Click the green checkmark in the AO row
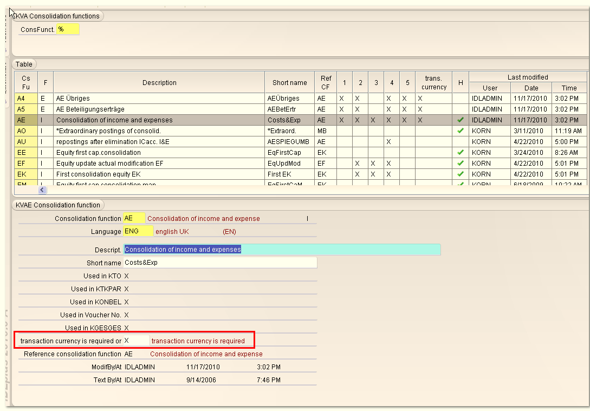The width and height of the screenshot is (590, 411). 460,131
